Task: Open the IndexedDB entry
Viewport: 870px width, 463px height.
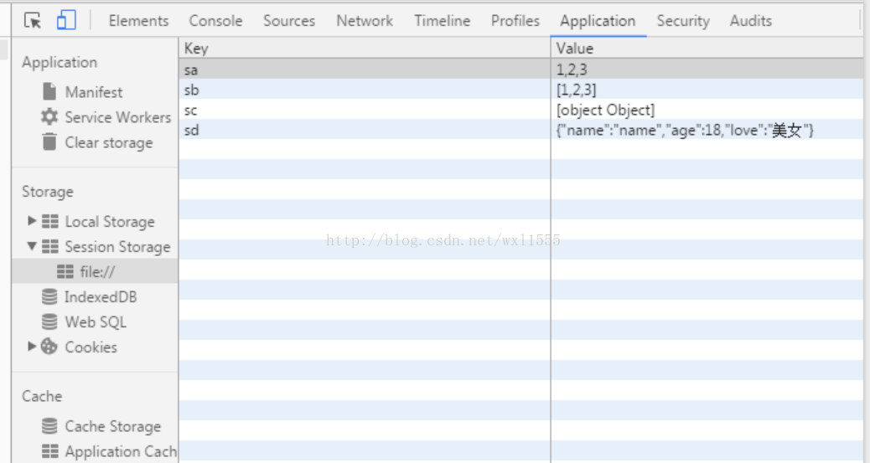Action: click(x=101, y=296)
